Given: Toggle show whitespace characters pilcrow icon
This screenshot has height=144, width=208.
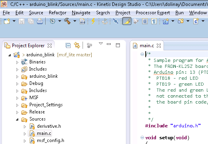Looking at the screenshot, I should [154, 21].
